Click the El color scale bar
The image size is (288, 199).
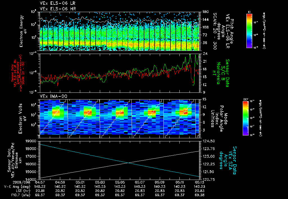249,31
